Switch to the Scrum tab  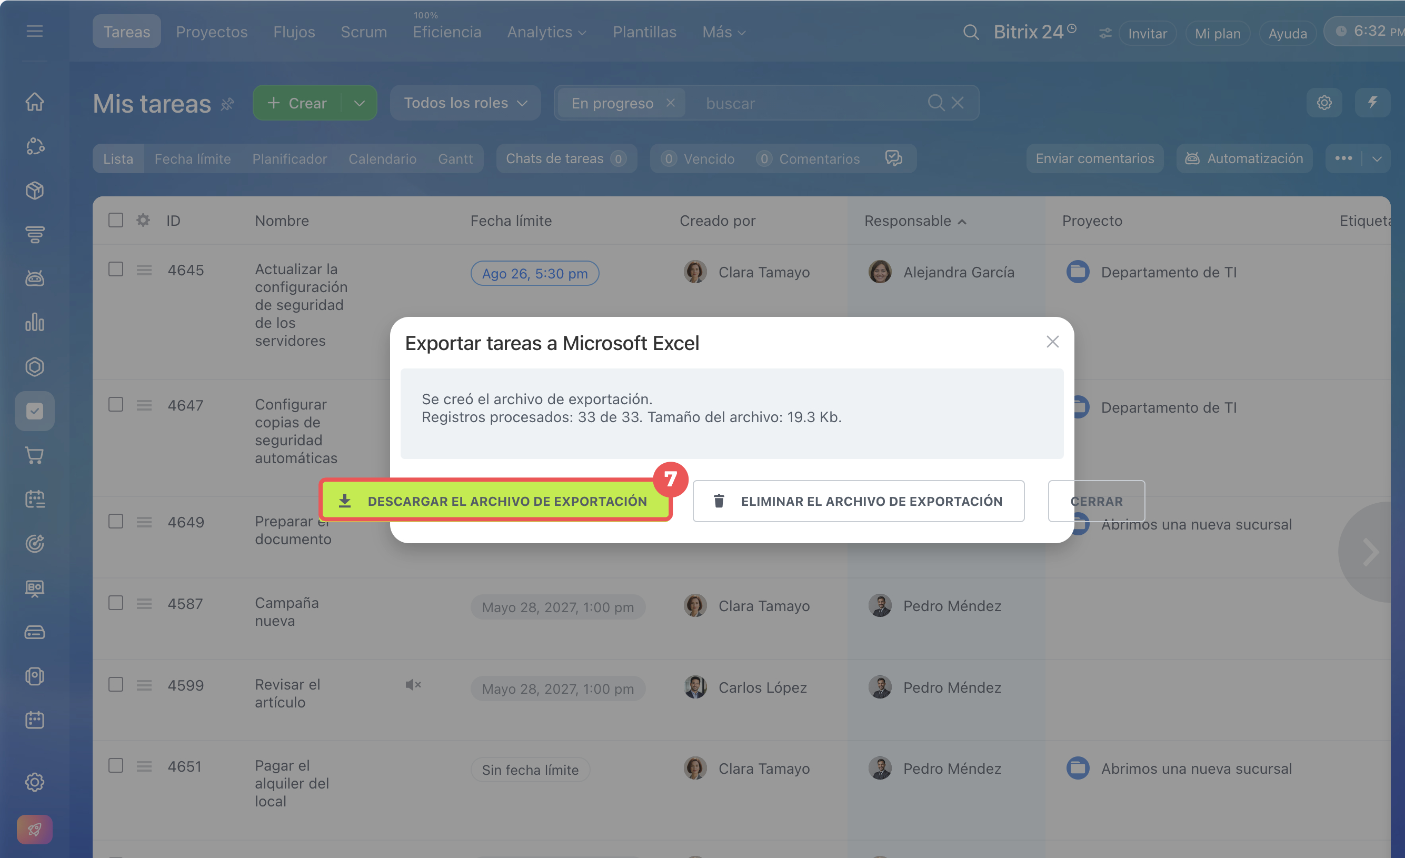click(364, 32)
